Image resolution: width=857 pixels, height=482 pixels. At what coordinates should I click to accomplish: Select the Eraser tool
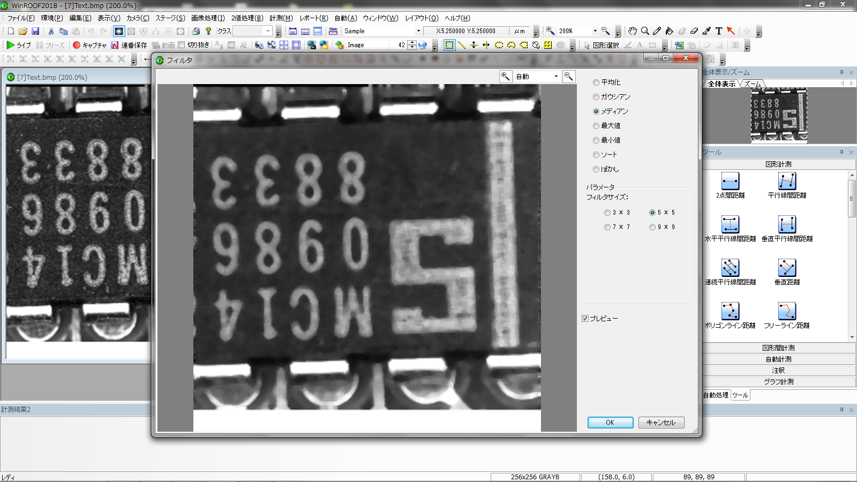694,31
